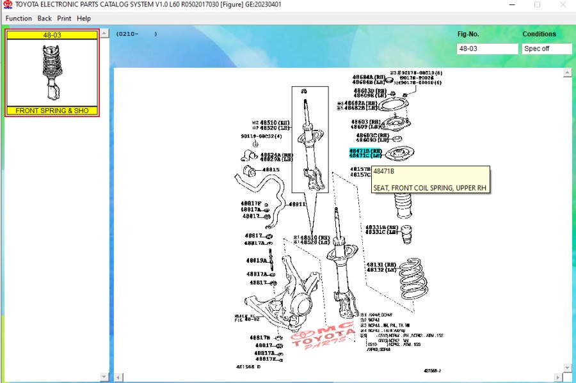Click part number 48811 stabilizer bar label
This screenshot has height=383, width=576.
tap(296, 204)
